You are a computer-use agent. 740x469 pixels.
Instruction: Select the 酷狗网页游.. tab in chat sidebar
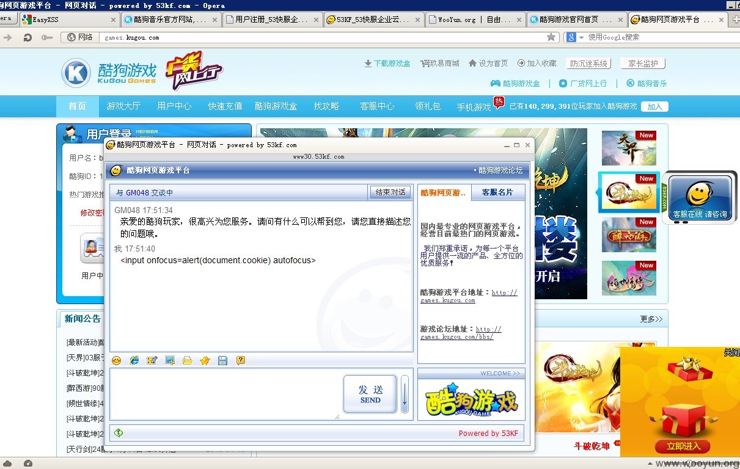(444, 192)
